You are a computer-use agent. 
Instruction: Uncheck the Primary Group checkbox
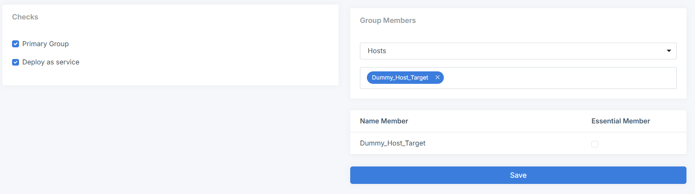click(16, 44)
